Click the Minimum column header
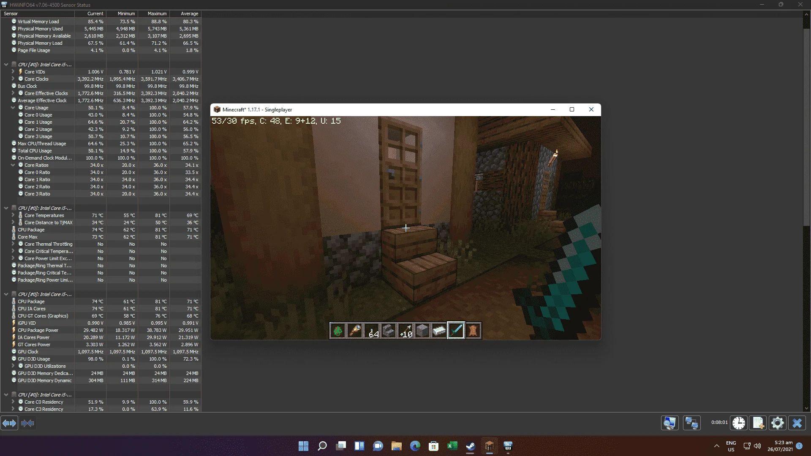The height and width of the screenshot is (456, 811). click(x=122, y=14)
